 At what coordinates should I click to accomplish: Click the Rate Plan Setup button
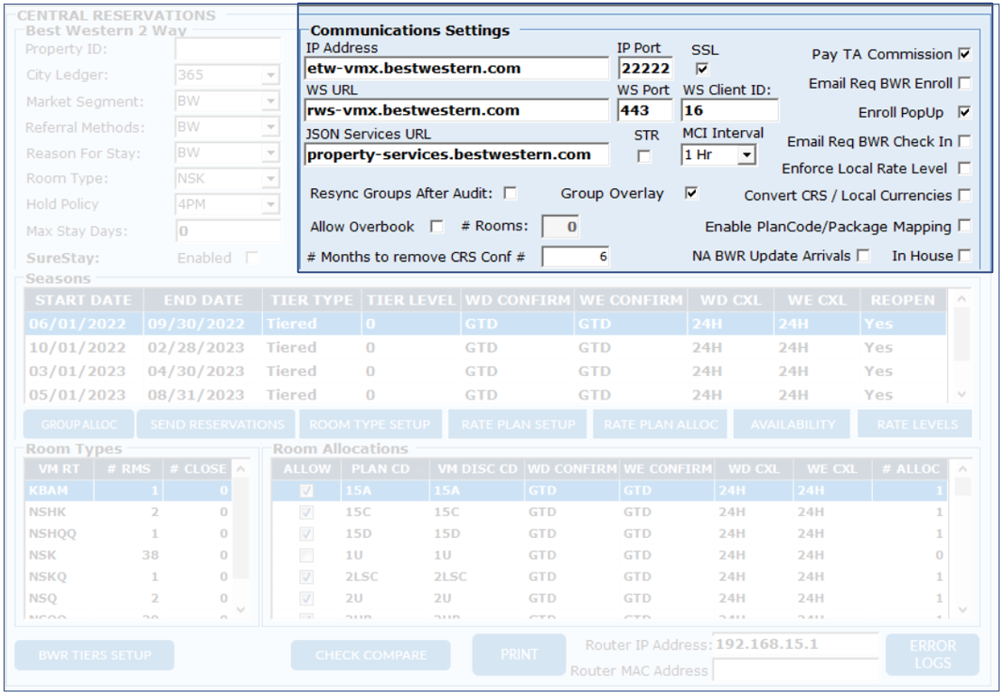click(518, 424)
